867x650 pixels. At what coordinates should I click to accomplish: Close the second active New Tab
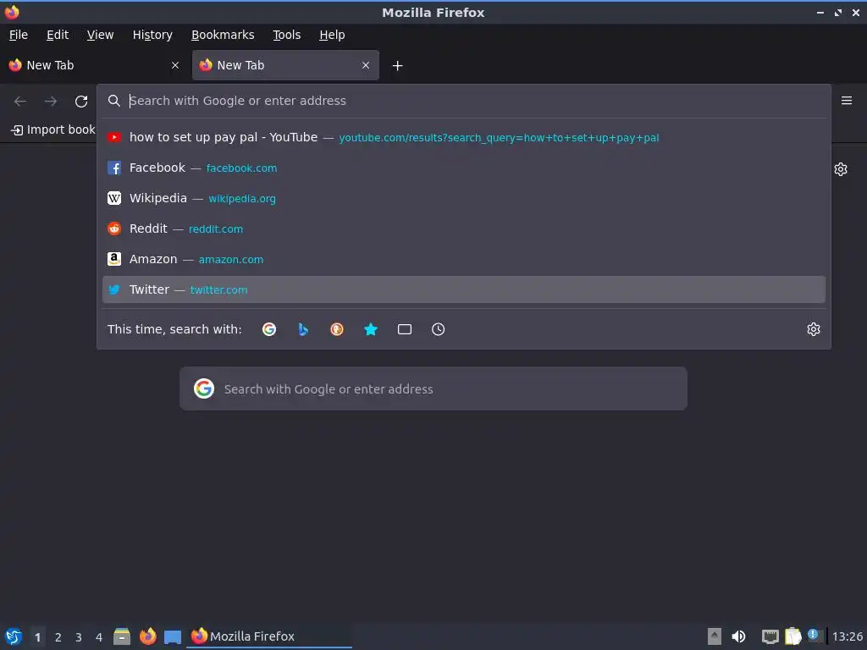[366, 65]
